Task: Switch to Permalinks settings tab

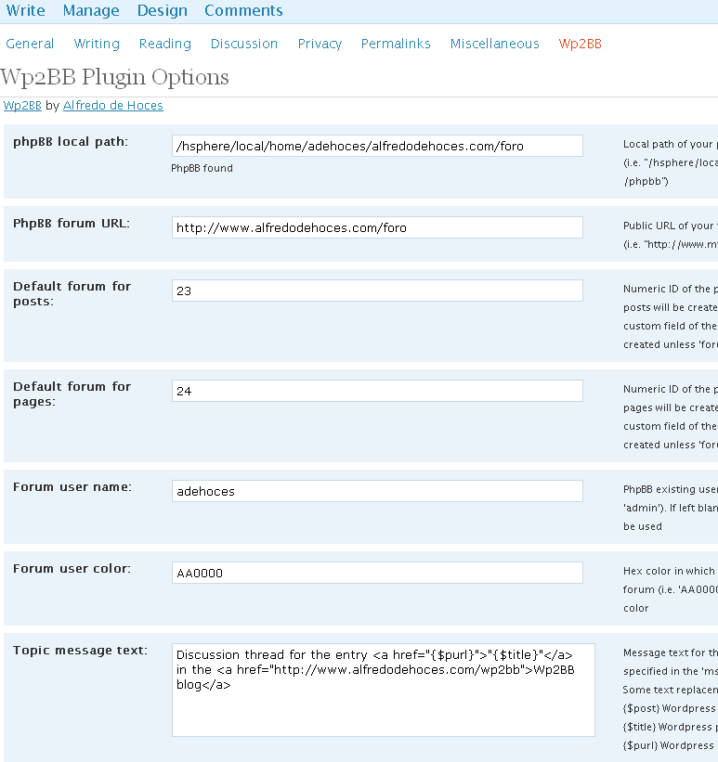Action: tap(396, 44)
